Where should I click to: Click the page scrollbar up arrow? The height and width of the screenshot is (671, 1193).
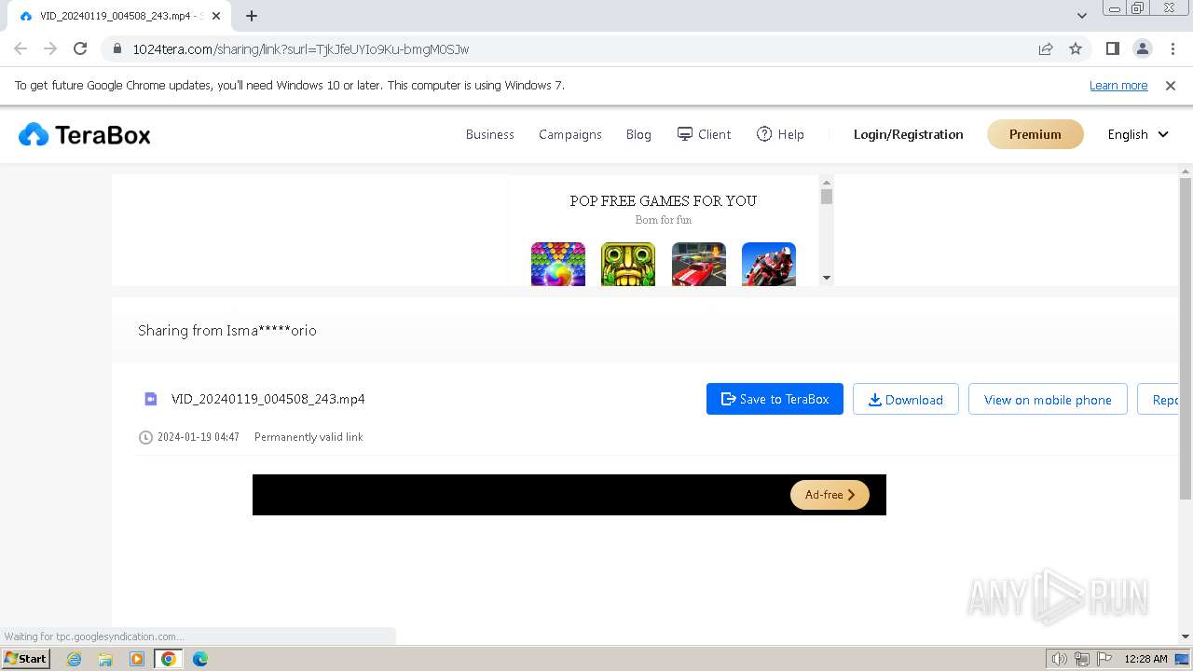pos(1186,171)
